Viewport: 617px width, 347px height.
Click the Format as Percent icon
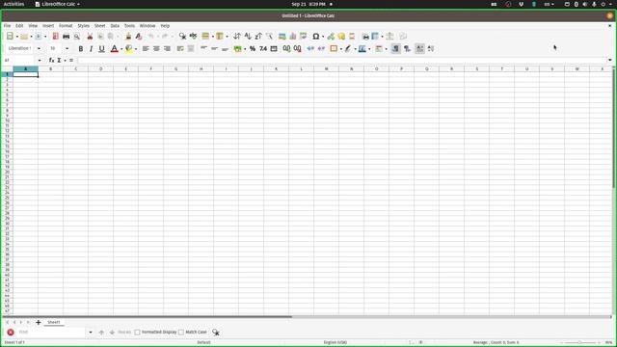click(x=253, y=49)
